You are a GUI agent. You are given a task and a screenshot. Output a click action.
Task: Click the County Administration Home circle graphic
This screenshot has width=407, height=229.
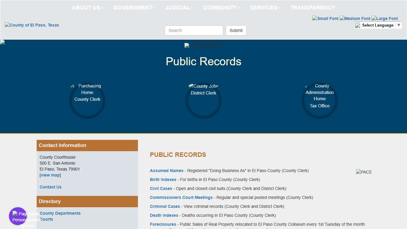(319, 92)
